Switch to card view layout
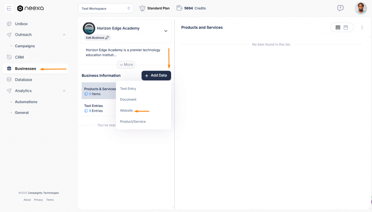Image resolution: width=372 pixels, height=212 pixels. click(x=346, y=27)
